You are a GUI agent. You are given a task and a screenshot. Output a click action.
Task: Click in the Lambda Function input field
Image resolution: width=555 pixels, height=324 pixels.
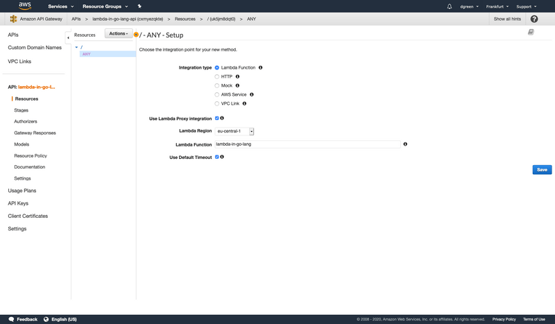point(307,144)
